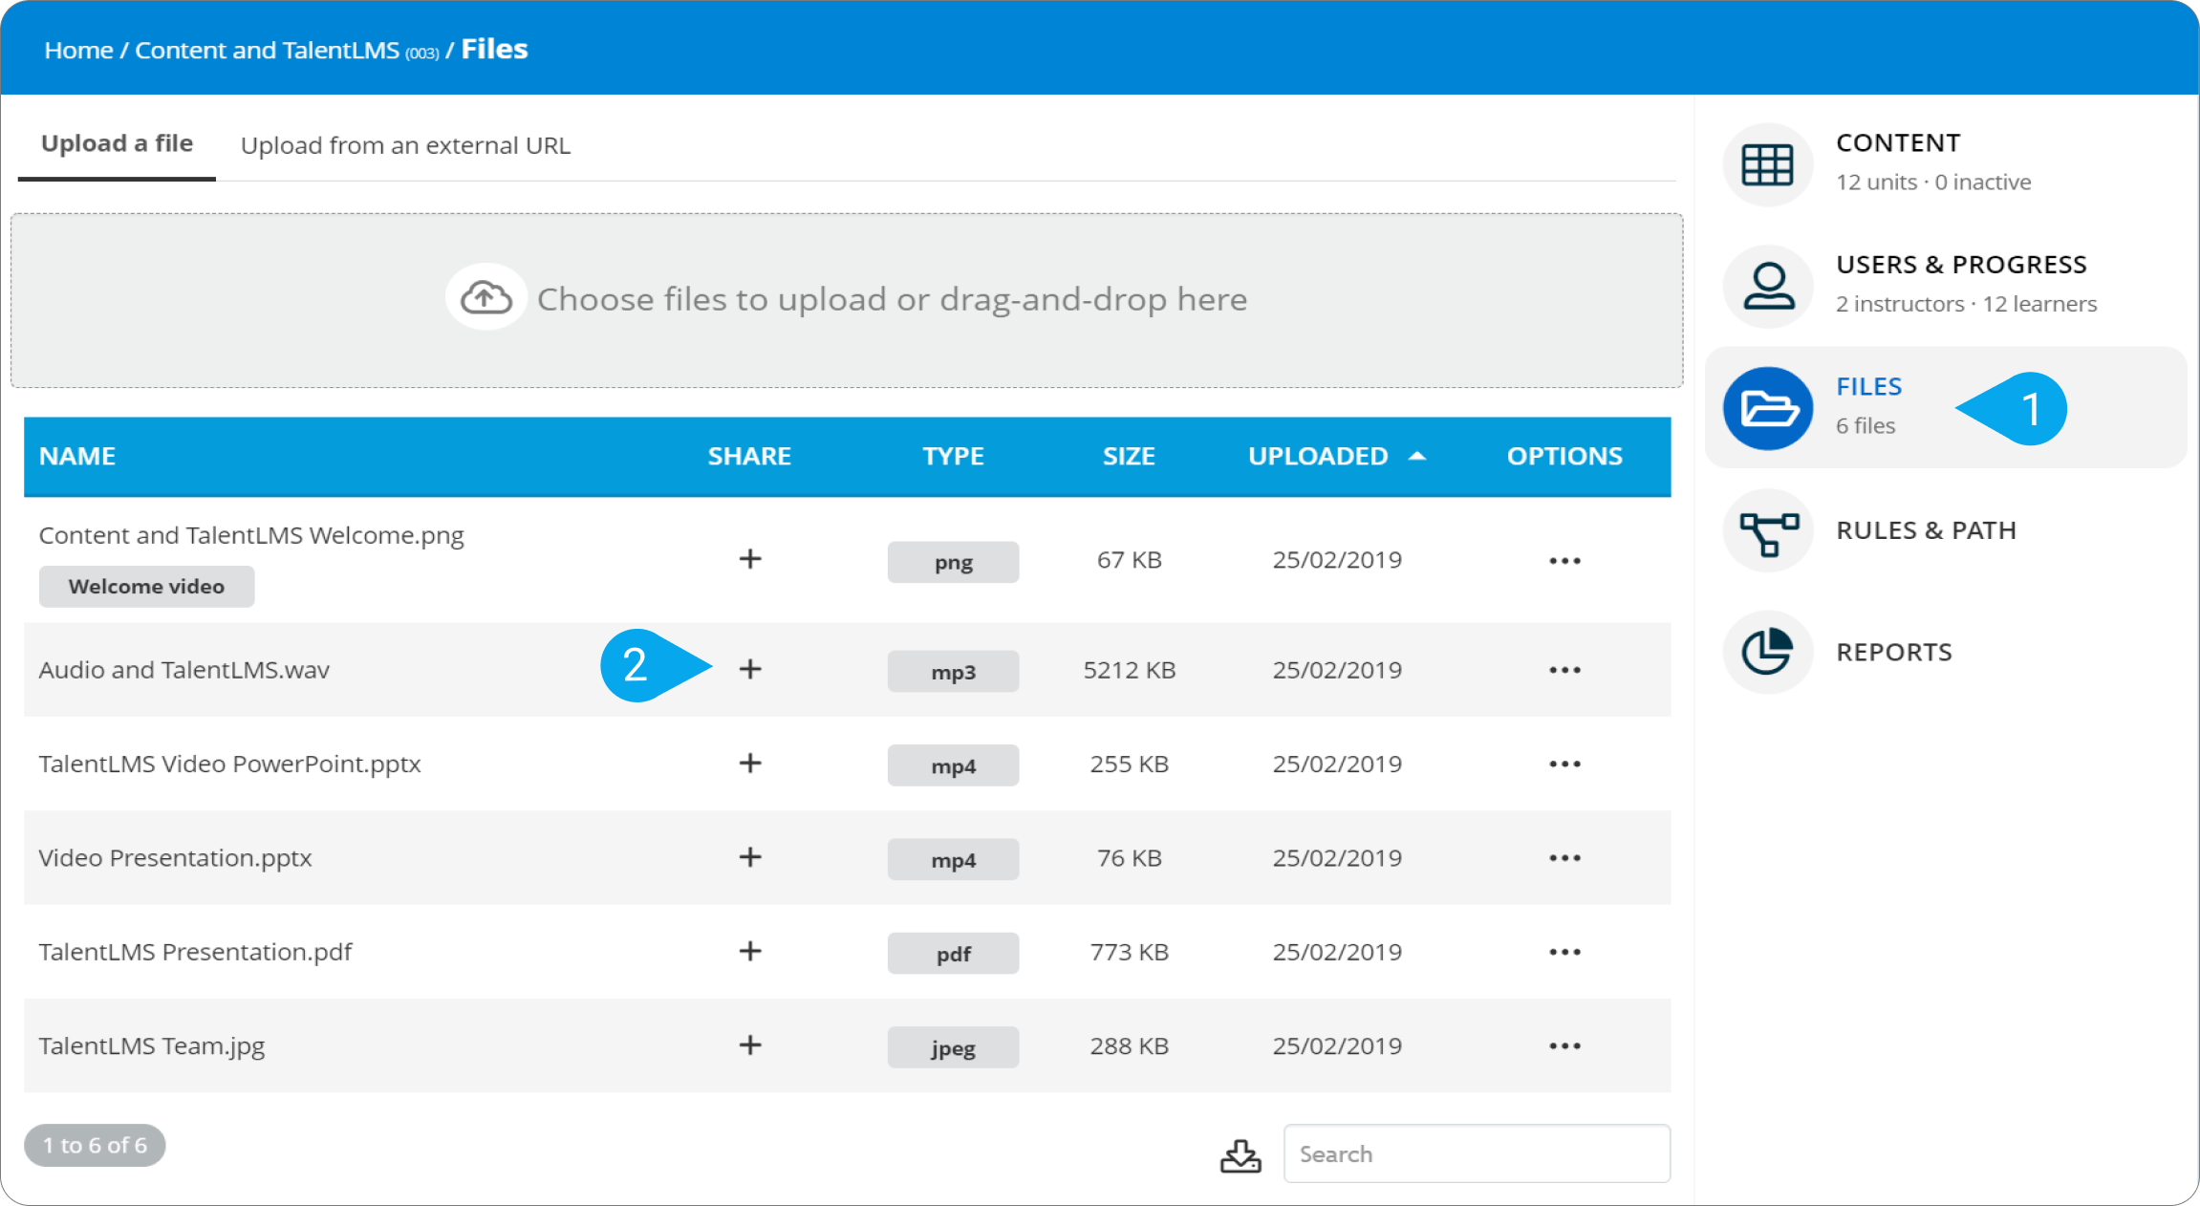
Task: Open the Users & Progress person icon
Action: (1768, 286)
